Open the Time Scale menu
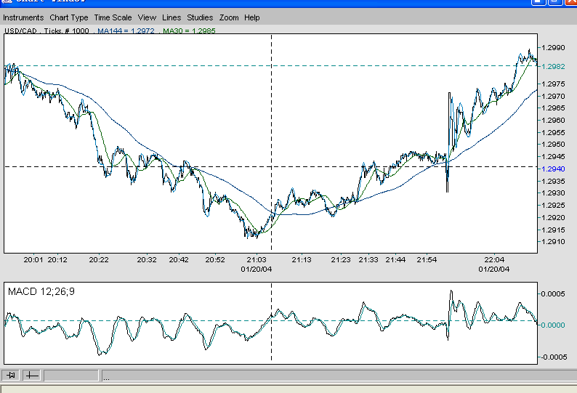 pyautogui.click(x=113, y=17)
